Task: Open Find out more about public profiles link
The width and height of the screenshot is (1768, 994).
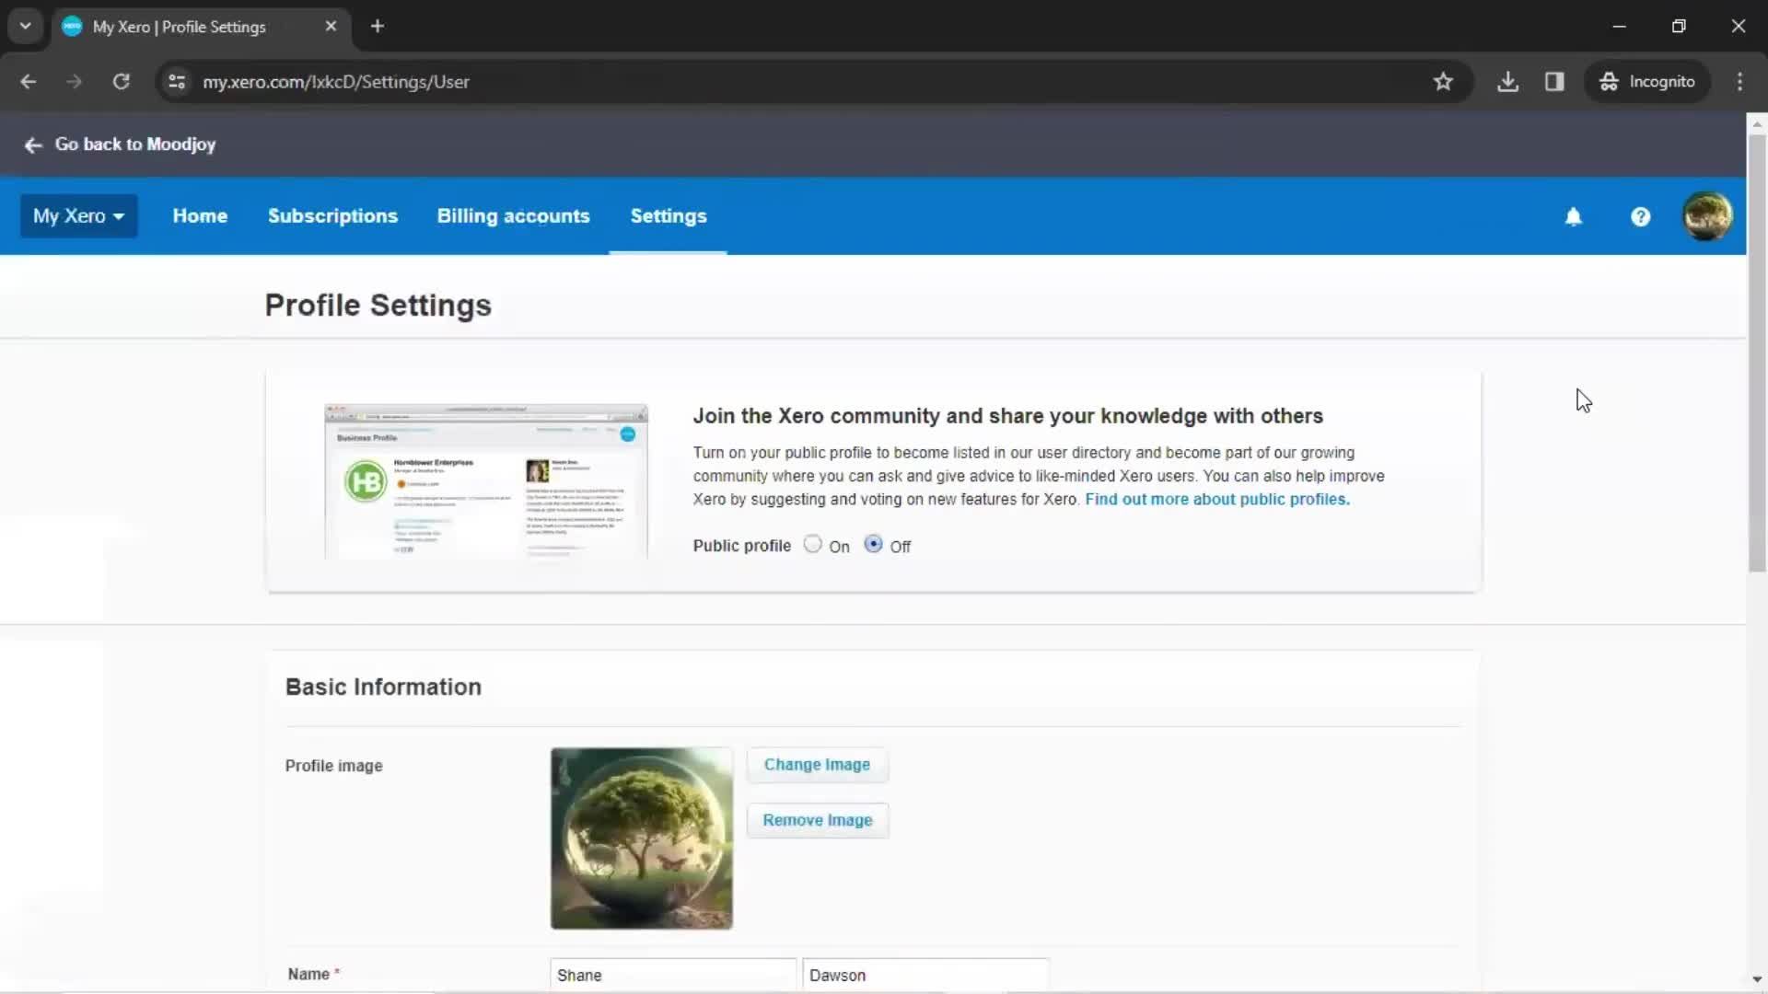Action: (1217, 499)
